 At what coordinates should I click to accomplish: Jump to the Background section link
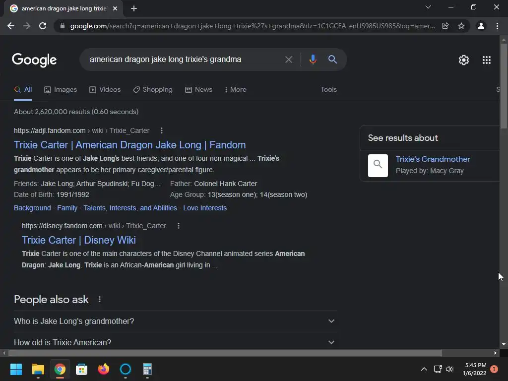click(x=32, y=208)
